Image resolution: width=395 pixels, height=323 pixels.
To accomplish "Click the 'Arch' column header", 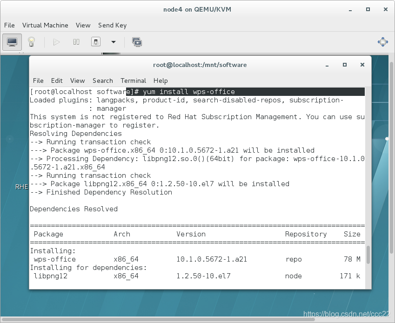I will click(122, 234).
